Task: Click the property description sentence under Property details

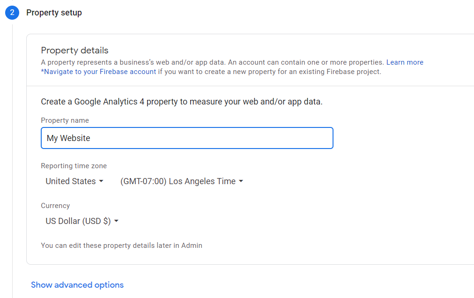Action: 212,62
